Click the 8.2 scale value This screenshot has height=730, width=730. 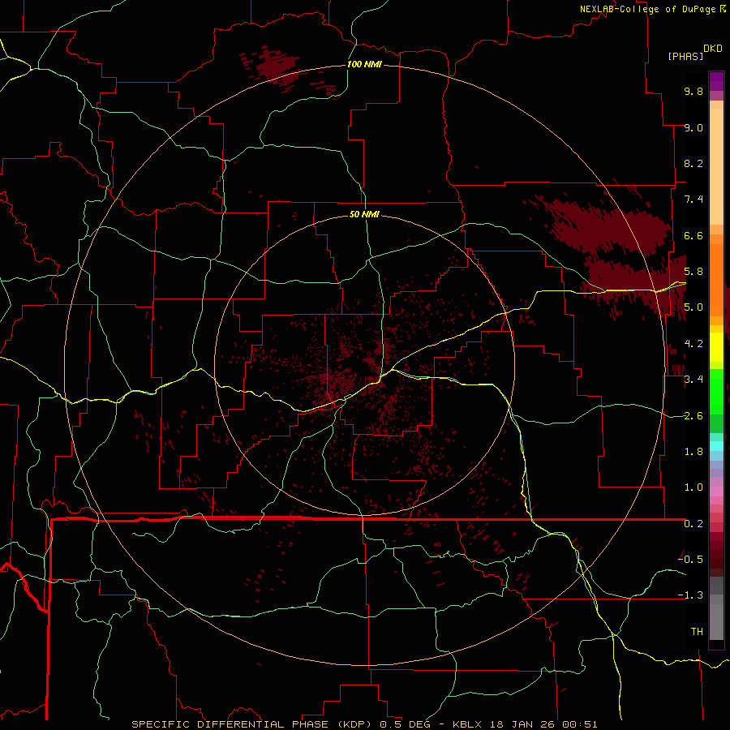pyautogui.click(x=693, y=163)
